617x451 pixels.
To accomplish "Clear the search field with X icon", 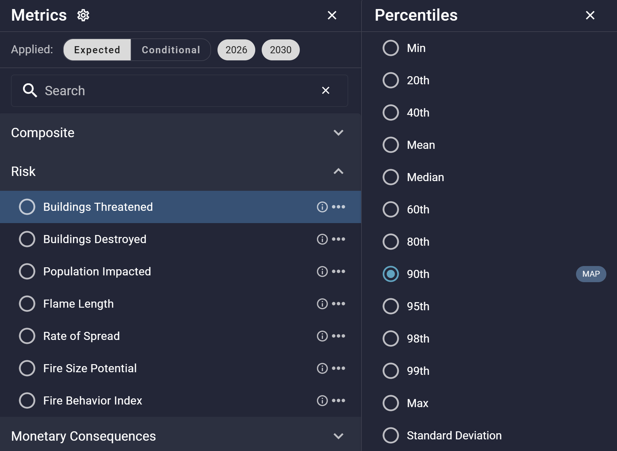I will [x=326, y=90].
